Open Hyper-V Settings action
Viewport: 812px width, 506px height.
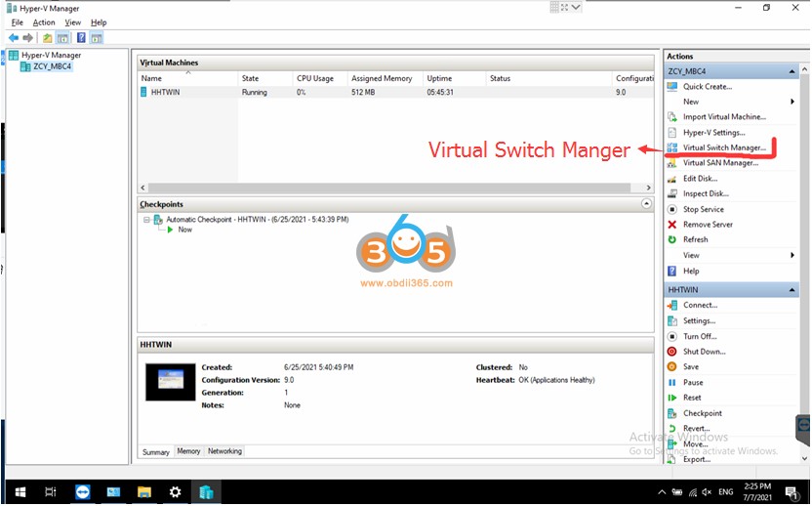(713, 133)
